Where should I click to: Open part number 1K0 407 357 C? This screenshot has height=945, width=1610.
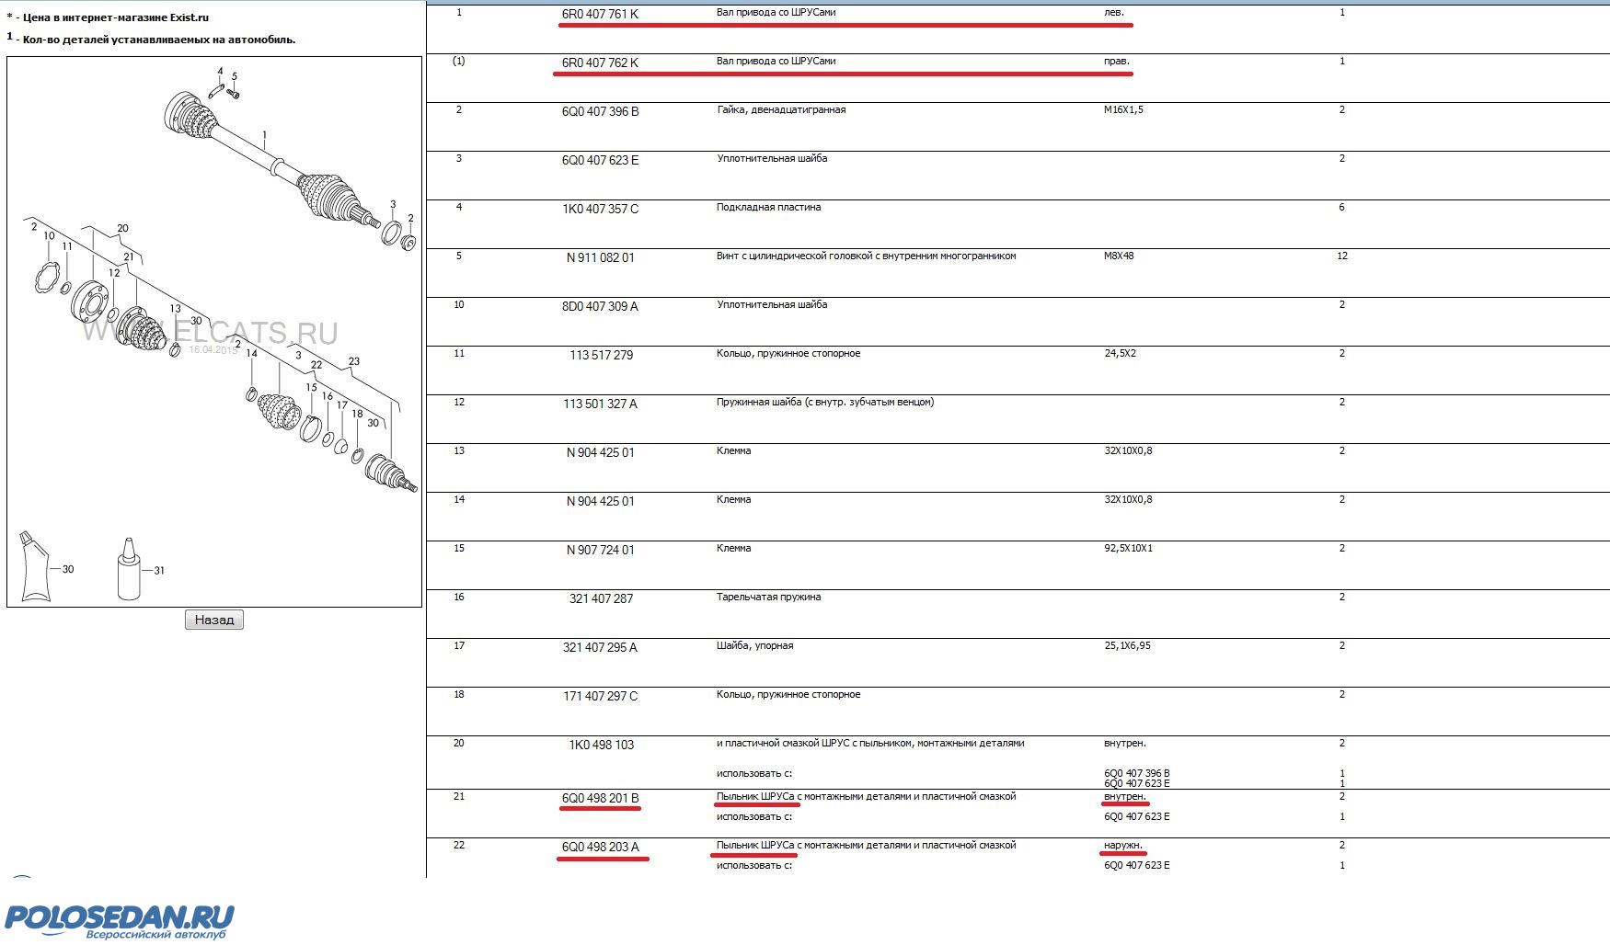pos(600,209)
